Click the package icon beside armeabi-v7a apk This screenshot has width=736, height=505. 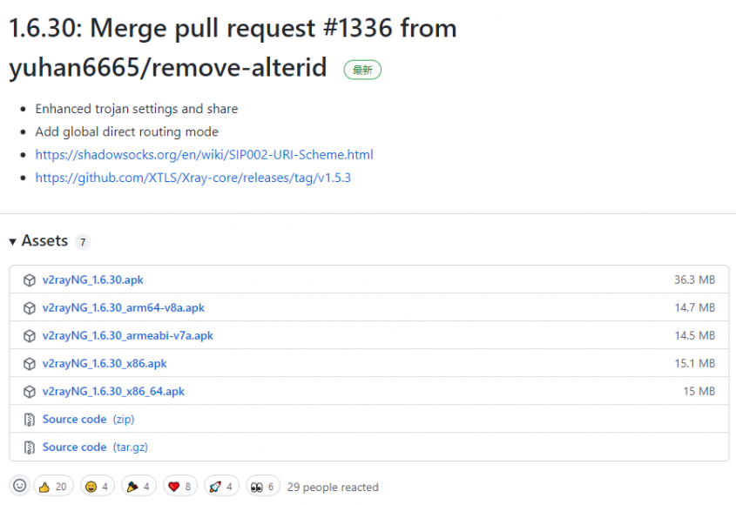point(29,336)
